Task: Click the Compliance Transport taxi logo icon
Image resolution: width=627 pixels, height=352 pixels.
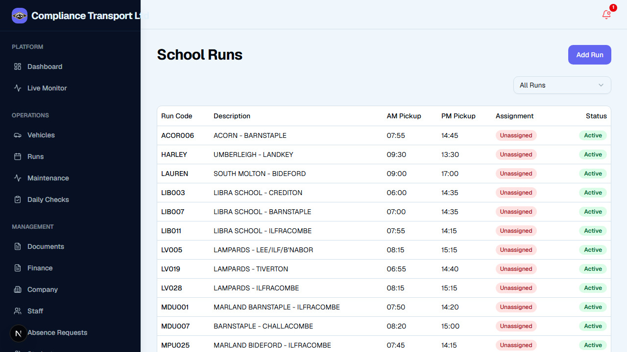Action: (x=20, y=16)
